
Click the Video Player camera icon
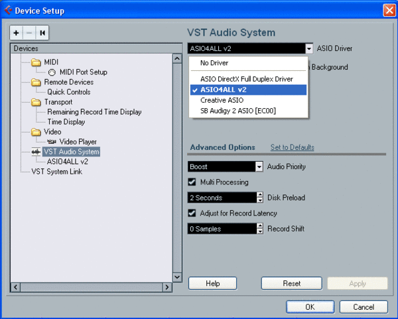(x=52, y=142)
